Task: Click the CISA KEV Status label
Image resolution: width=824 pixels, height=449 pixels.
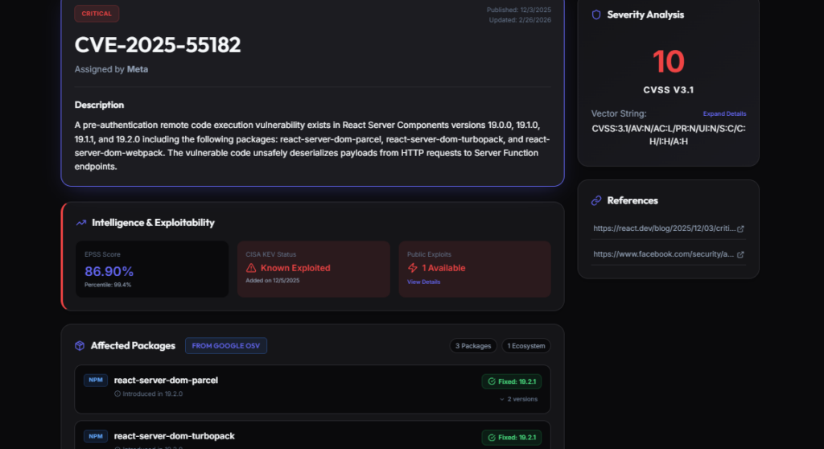Action: click(270, 254)
